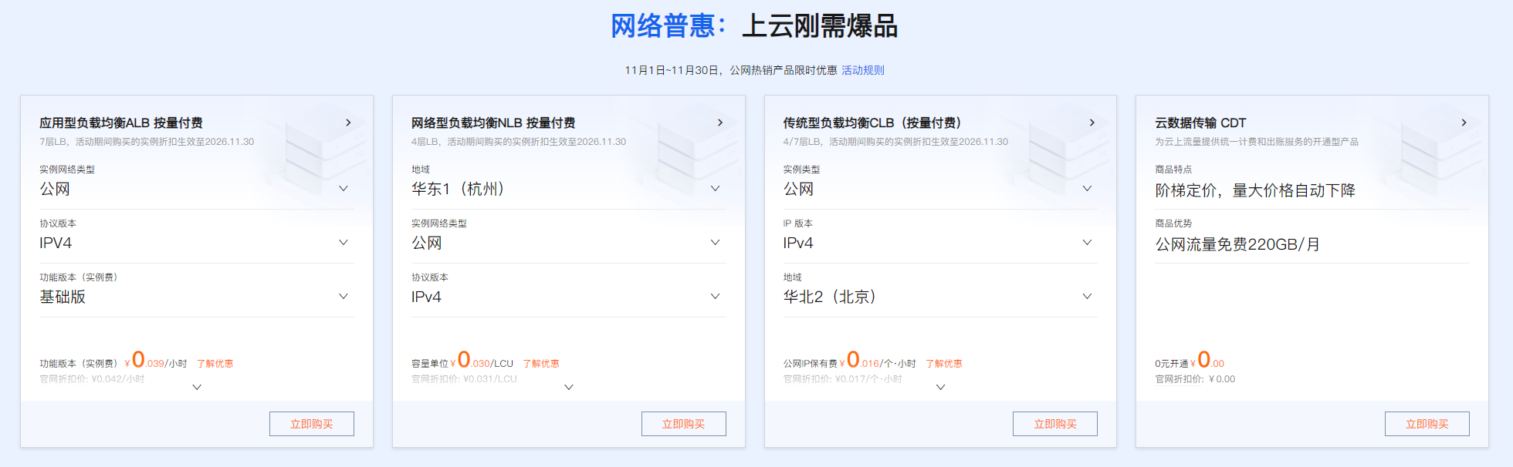The height and width of the screenshot is (467, 1513).
Task: Select 阶梯定价，量大价格自动下降 text
Action: [x=1255, y=190]
